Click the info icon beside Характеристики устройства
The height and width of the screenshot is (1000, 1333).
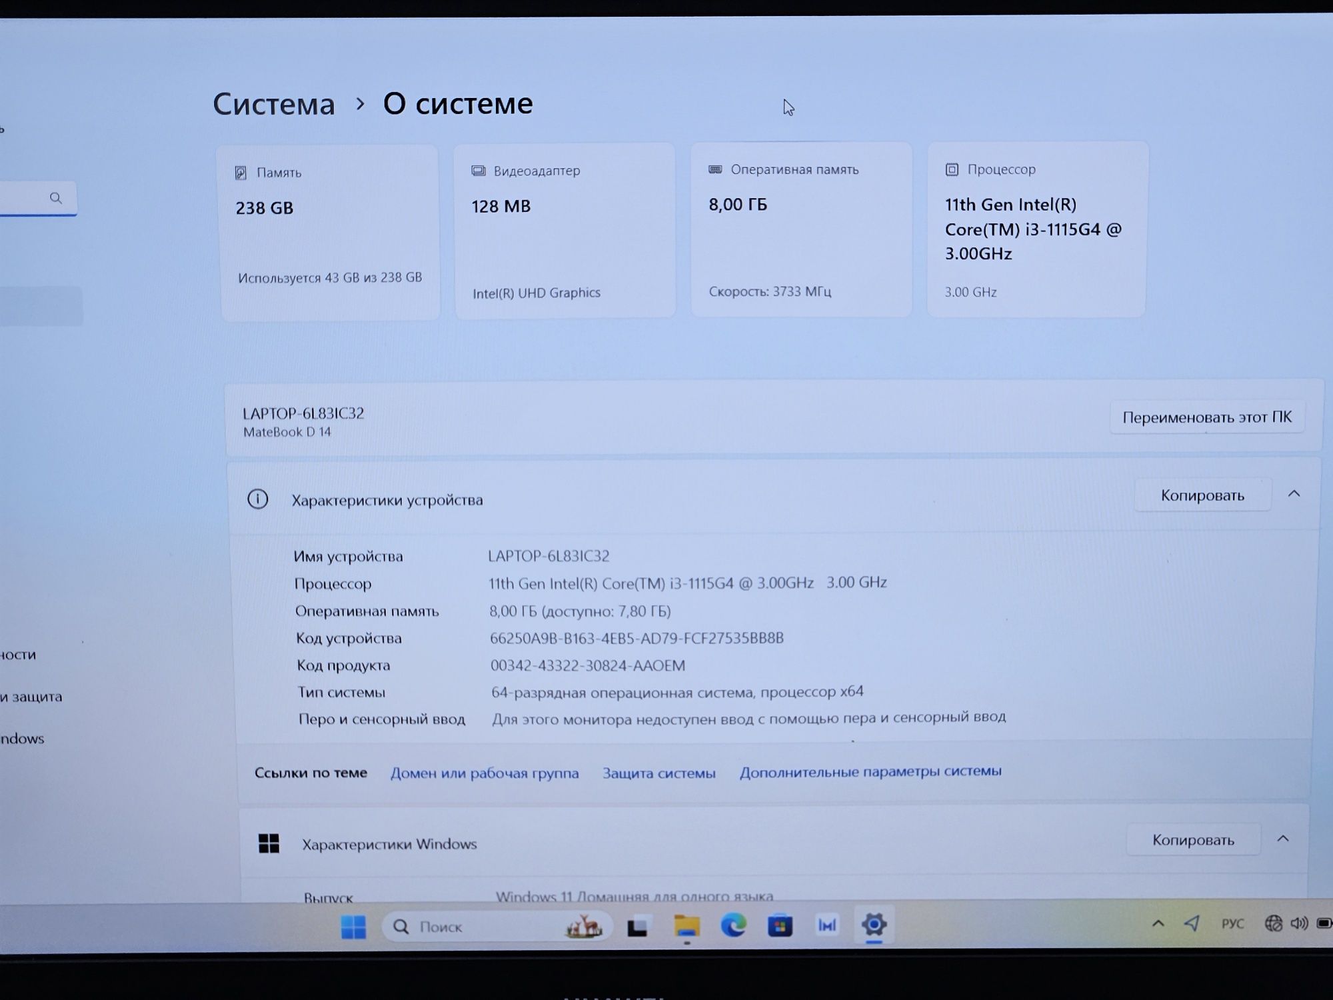(258, 499)
